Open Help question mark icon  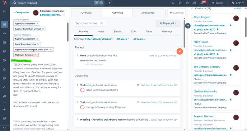[x=187, y=3]
